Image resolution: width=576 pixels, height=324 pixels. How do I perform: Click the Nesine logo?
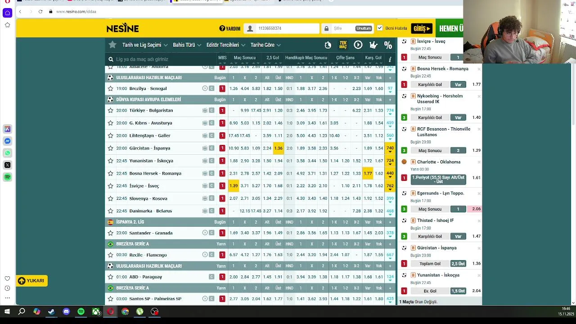click(x=122, y=28)
